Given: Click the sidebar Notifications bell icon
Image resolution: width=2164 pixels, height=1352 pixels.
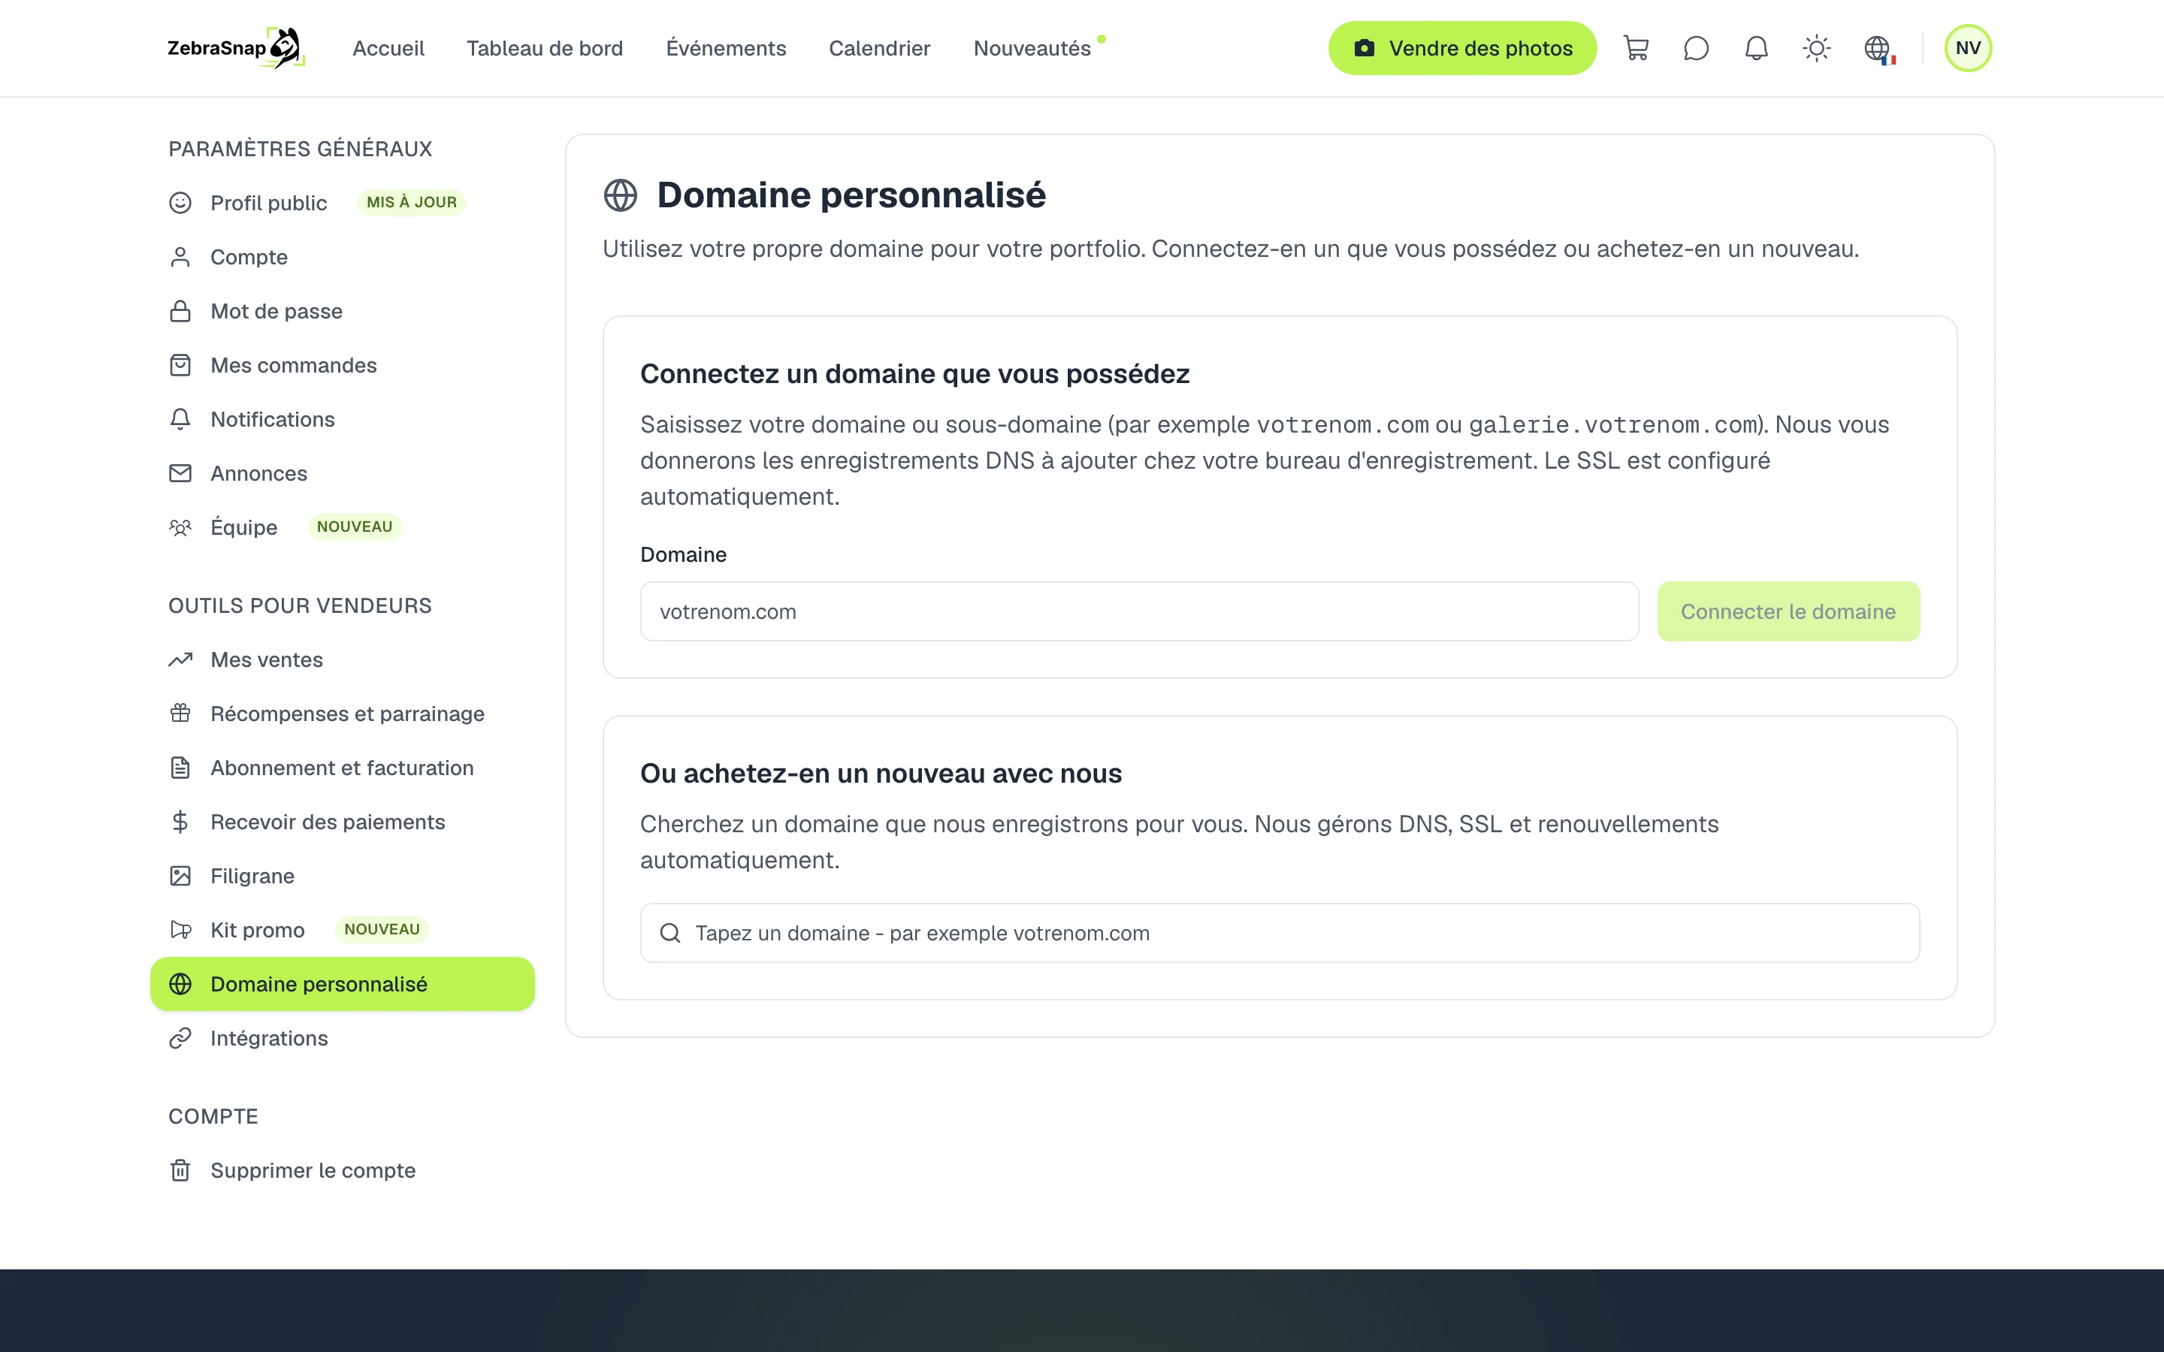Looking at the screenshot, I should click(180, 419).
